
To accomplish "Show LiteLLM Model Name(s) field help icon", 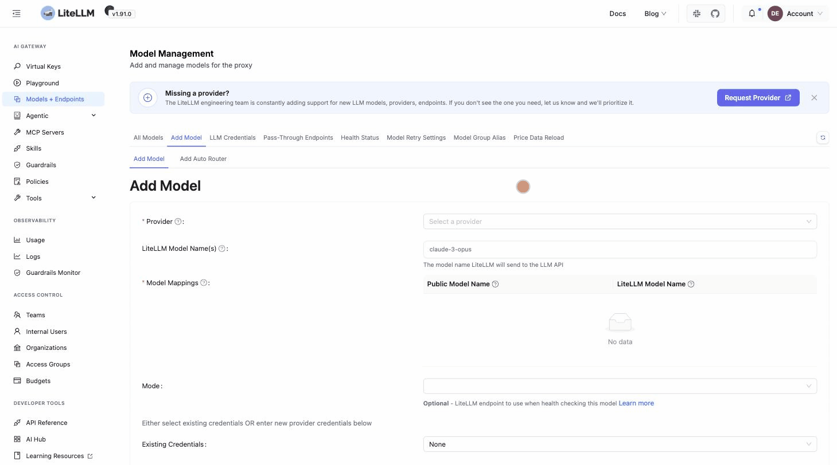I will (222, 249).
